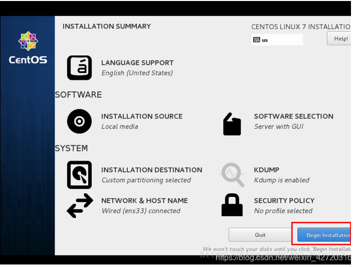357x267 pixels.
Task: Click the us keyboard layout field
Action: (x=277, y=40)
